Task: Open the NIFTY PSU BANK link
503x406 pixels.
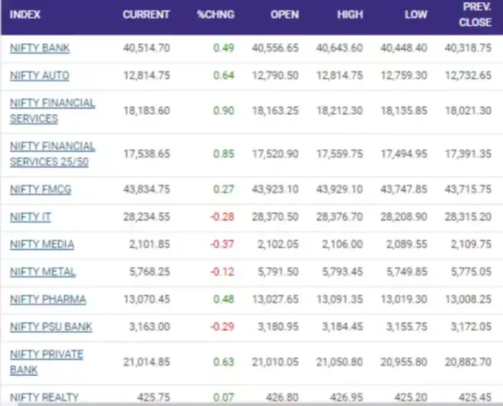Action: (51, 326)
